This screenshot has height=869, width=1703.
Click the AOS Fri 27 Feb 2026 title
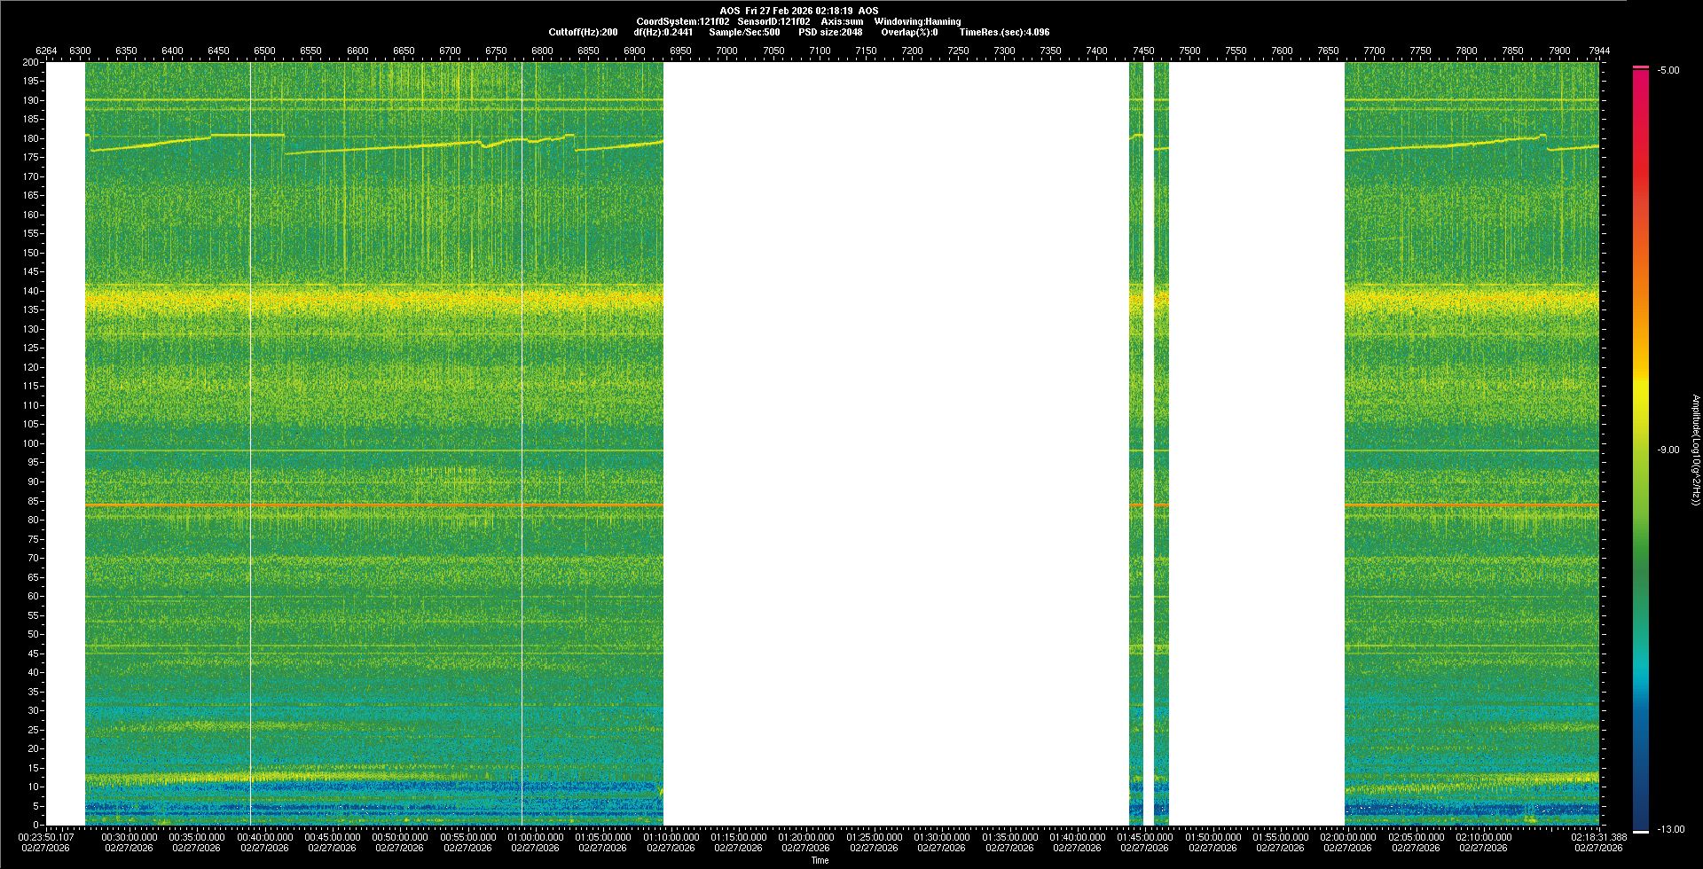[x=798, y=11]
